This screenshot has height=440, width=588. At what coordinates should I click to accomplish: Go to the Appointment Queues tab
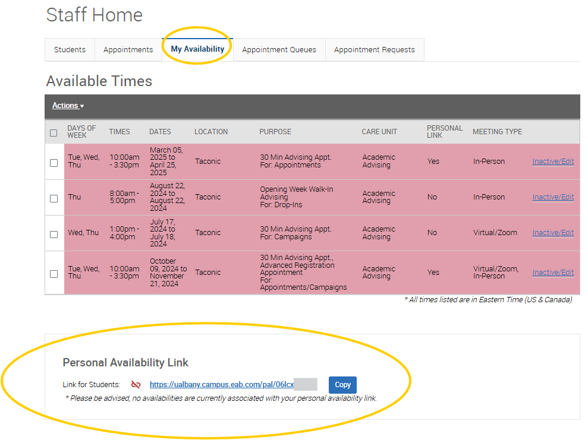coord(279,50)
